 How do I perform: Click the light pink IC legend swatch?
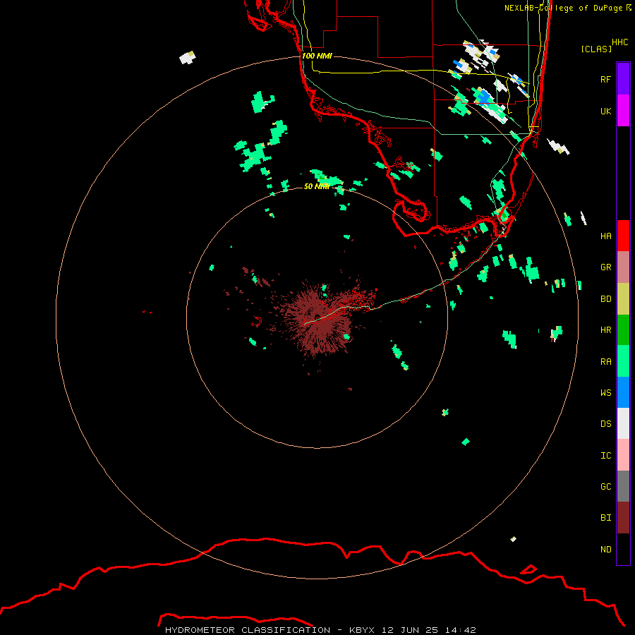pos(623,455)
